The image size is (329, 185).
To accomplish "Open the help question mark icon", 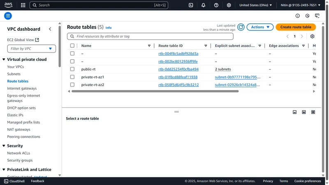I will coord(216,5).
